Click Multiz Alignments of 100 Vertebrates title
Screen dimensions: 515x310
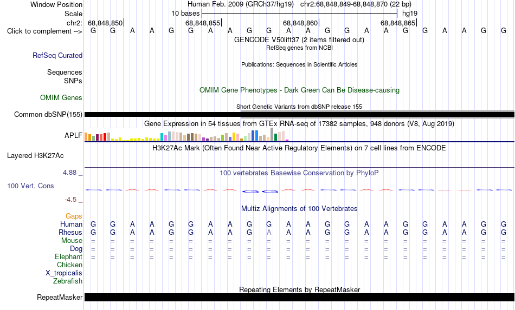[299, 209]
